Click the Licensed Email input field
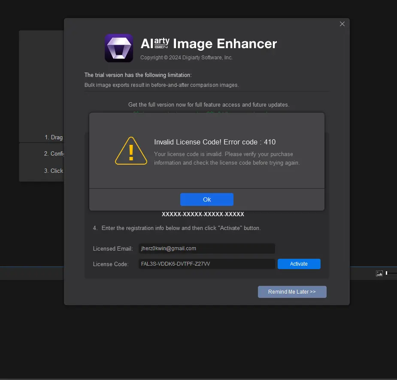Image resolution: width=397 pixels, height=380 pixels. click(x=206, y=248)
